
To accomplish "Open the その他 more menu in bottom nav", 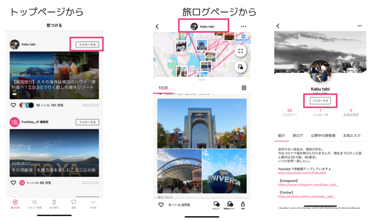I will click(x=93, y=203).
